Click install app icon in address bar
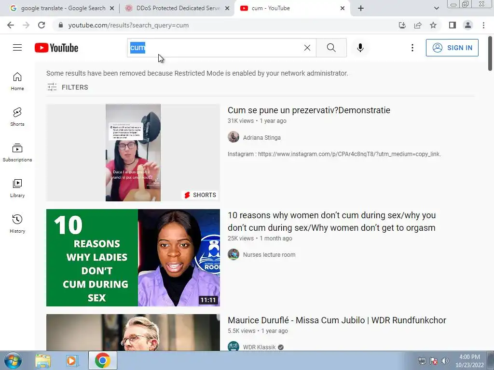 [x=402, y=25]
